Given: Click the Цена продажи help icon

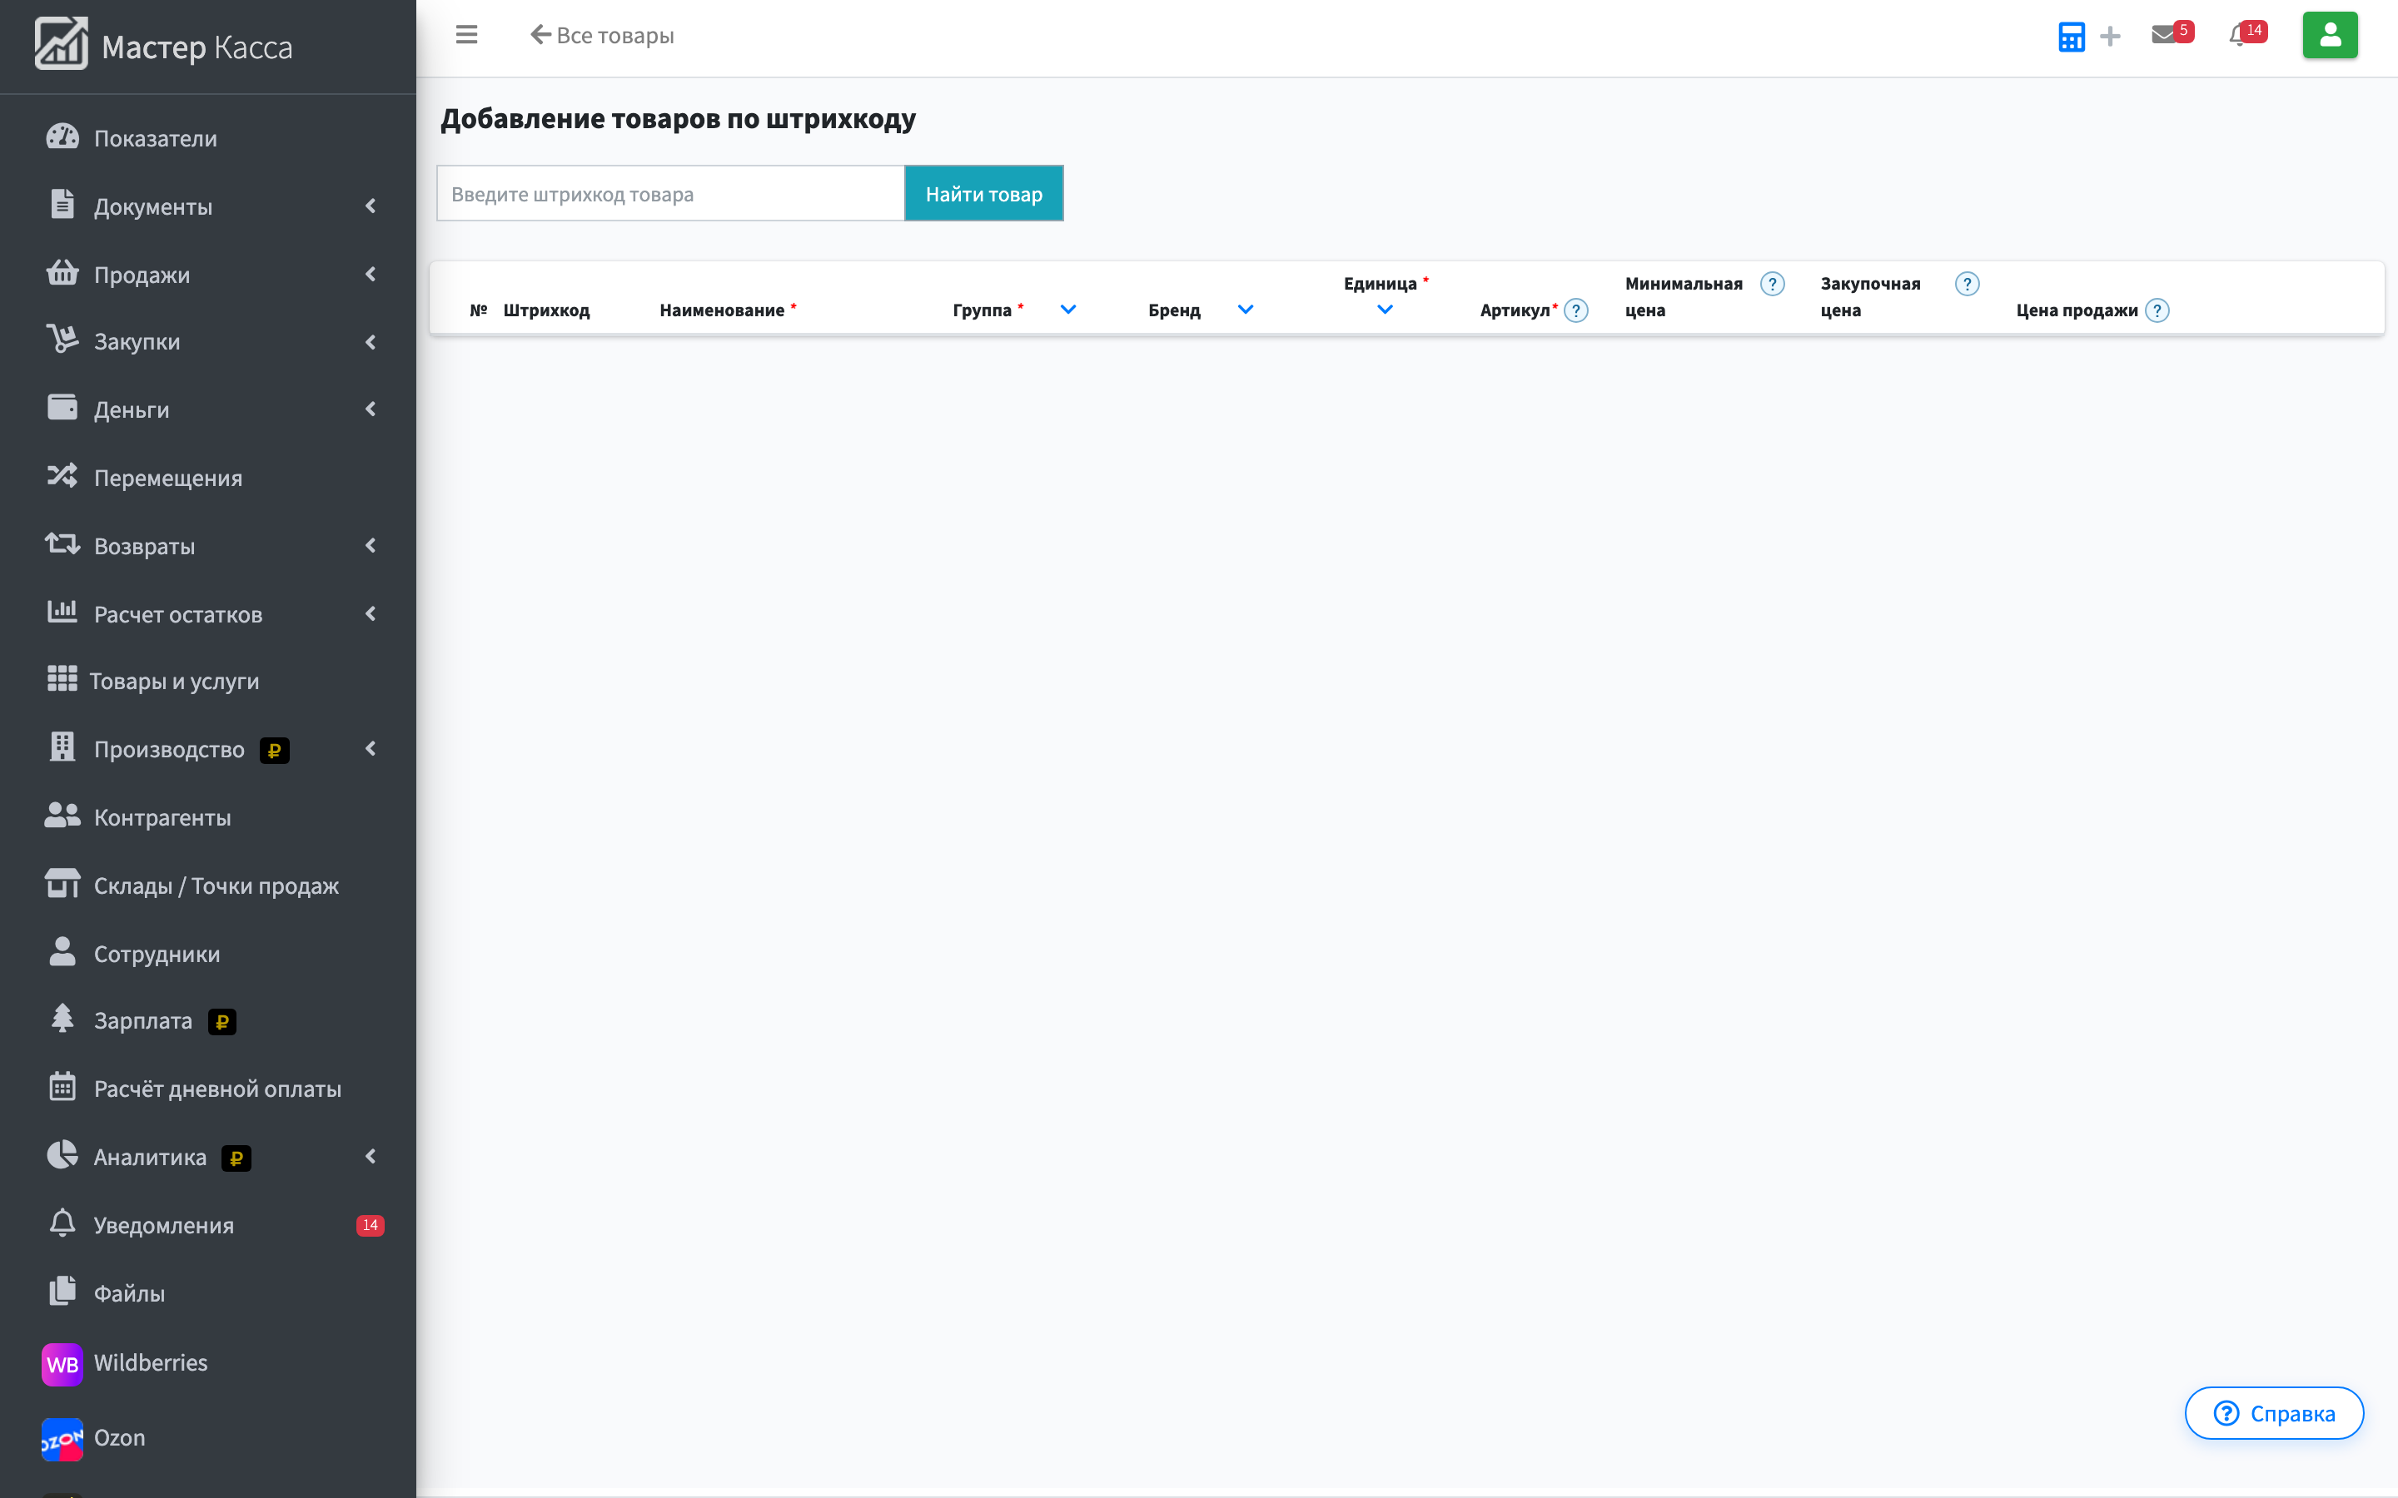Looking at the screenshot, I should [2157, 310].
